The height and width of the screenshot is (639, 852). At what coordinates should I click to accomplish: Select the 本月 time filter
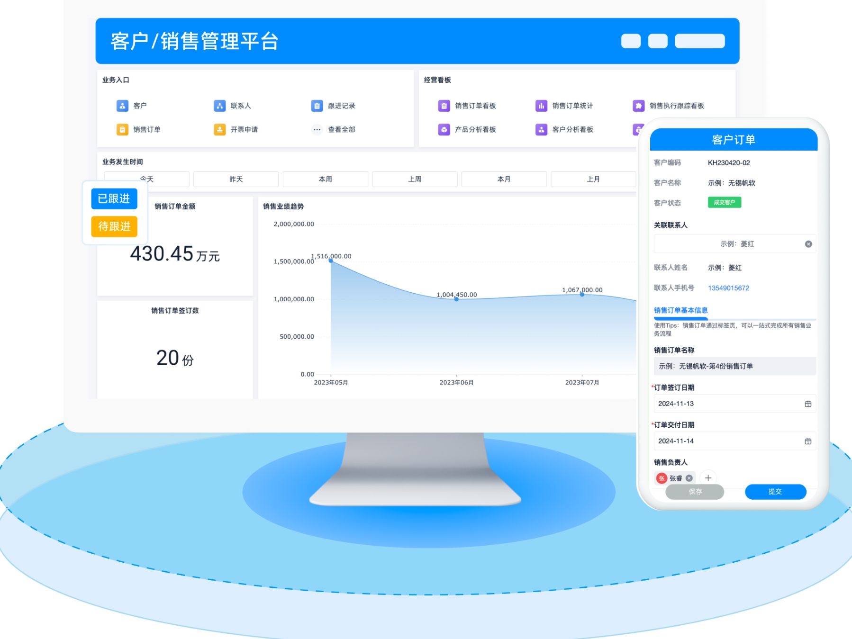coord(504,179)
